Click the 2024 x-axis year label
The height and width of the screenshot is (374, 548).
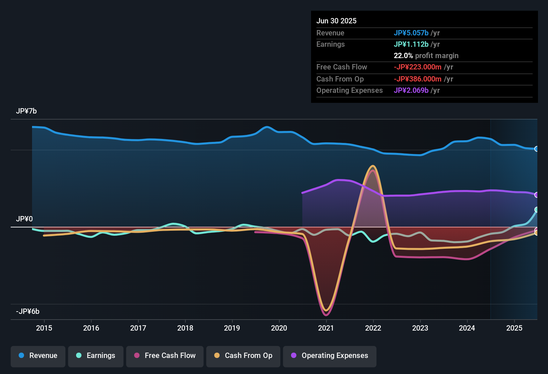467,328
